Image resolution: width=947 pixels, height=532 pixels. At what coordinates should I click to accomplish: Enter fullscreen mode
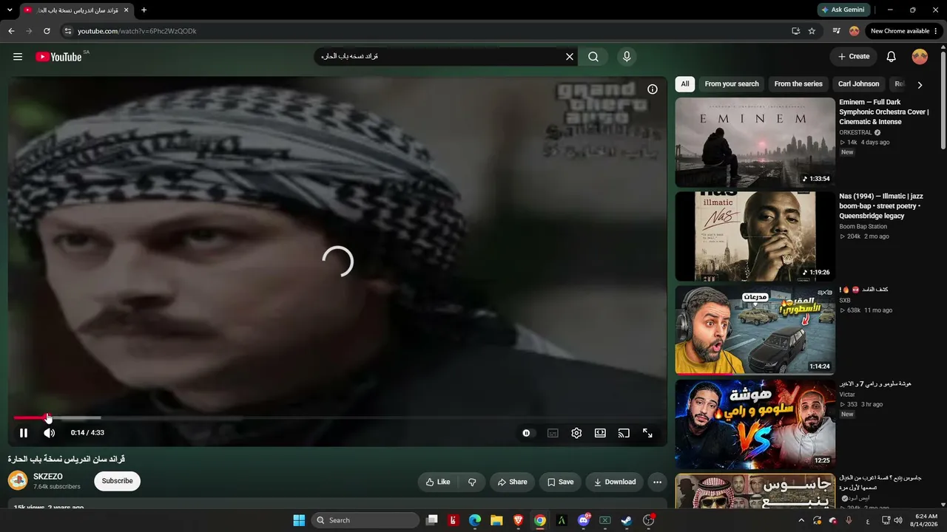(x=647, y=434)
